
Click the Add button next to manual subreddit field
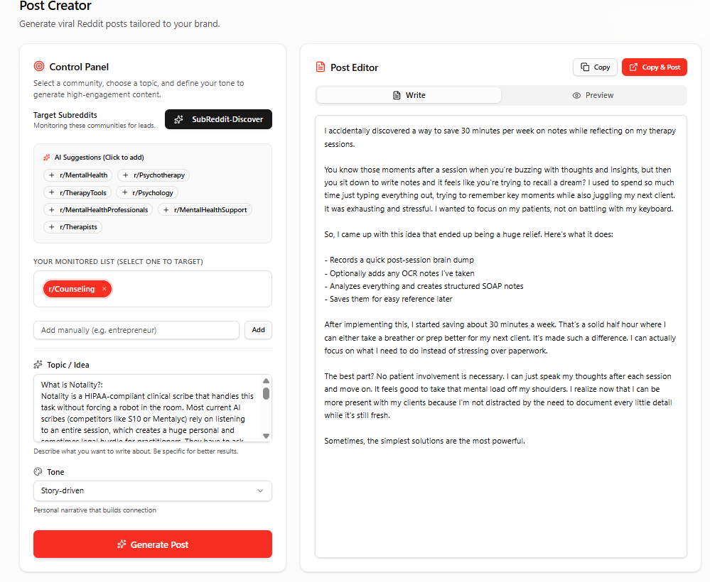click(x=258, y=330)
